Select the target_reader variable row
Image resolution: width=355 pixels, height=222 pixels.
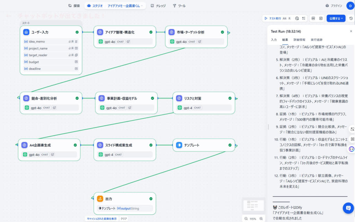tap(51, 55)
